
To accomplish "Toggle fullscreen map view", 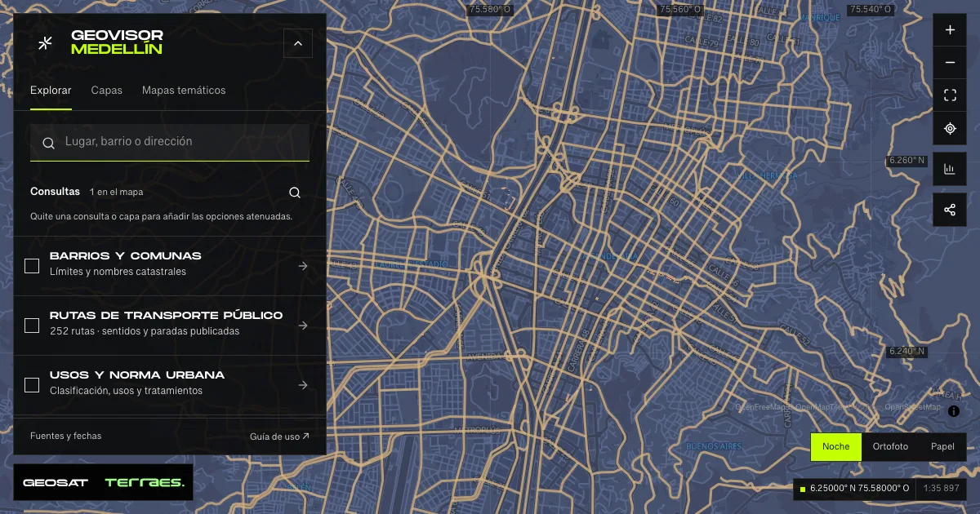I will tap(950, 95).
